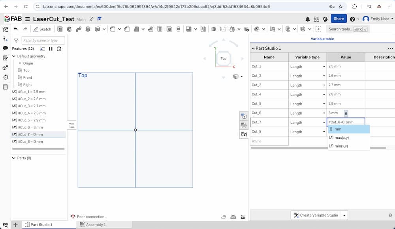Select the Loft tool
The image size is (395, 229).
88,29
